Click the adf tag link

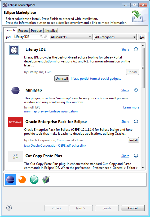coord(68,146)
